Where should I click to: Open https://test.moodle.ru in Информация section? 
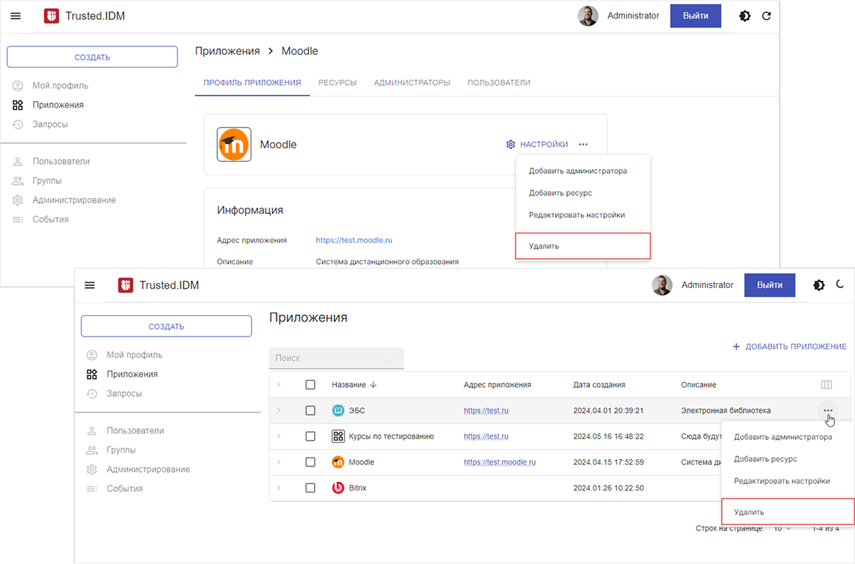click(x=354, y=240)
